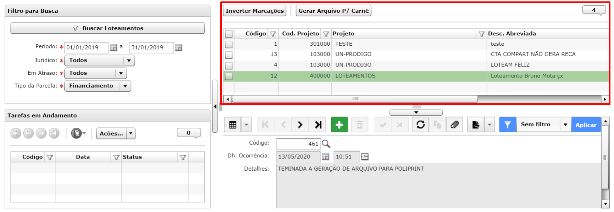Click Buscar Loteamentos button
This screenshot has width=614, height=212.
(107, 28)
